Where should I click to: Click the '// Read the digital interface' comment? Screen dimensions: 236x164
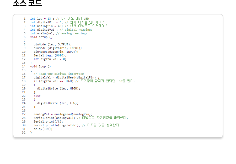[58, 74]
